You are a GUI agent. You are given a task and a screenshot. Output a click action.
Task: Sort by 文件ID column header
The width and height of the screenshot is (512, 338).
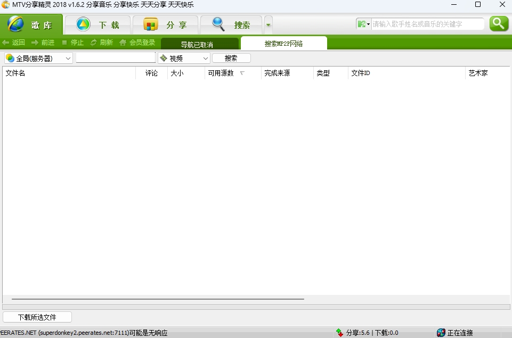407,73
